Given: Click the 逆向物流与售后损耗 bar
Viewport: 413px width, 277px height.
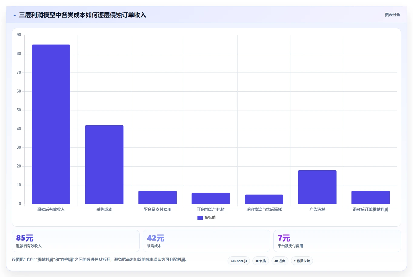Looking at the screenshot, I should click(x=264, y=199).
